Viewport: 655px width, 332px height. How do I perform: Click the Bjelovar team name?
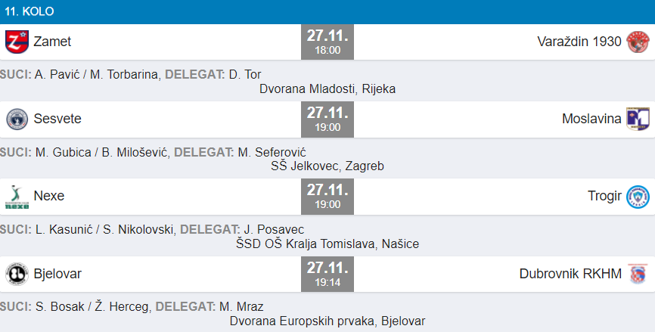57,274
